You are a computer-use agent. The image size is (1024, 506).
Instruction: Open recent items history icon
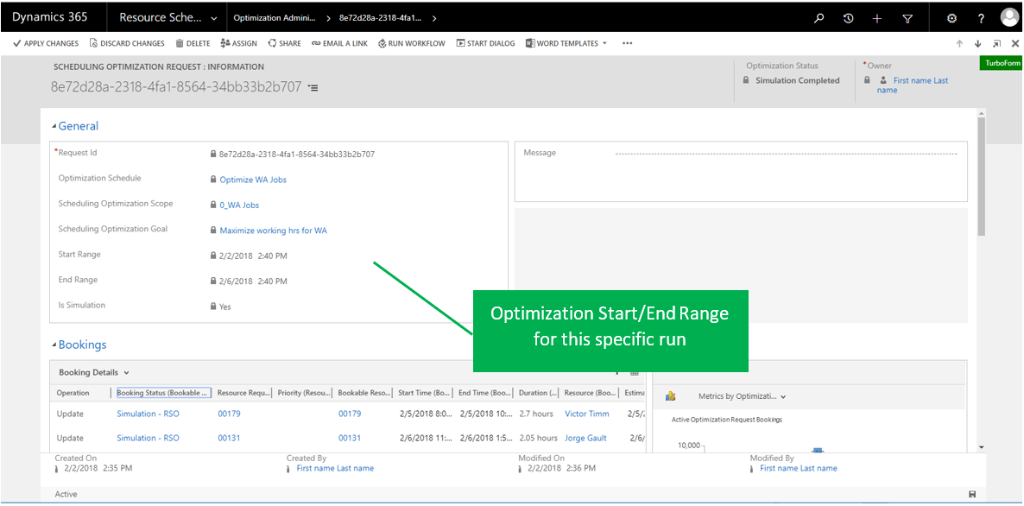point(848,18)
